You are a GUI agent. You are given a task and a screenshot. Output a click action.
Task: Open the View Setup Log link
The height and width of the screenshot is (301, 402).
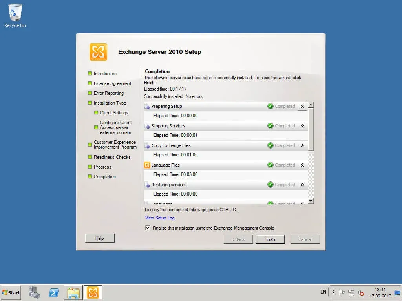[160, 218]
